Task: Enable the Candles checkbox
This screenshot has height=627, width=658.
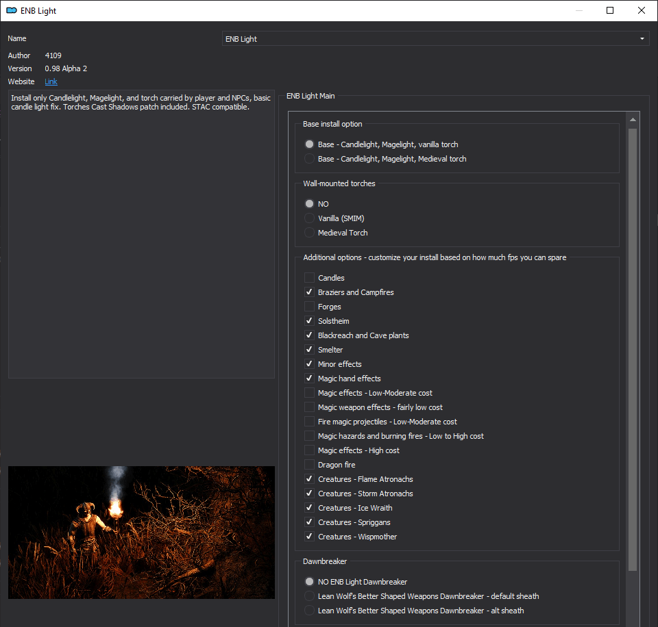Action: [x=309, y=277]
